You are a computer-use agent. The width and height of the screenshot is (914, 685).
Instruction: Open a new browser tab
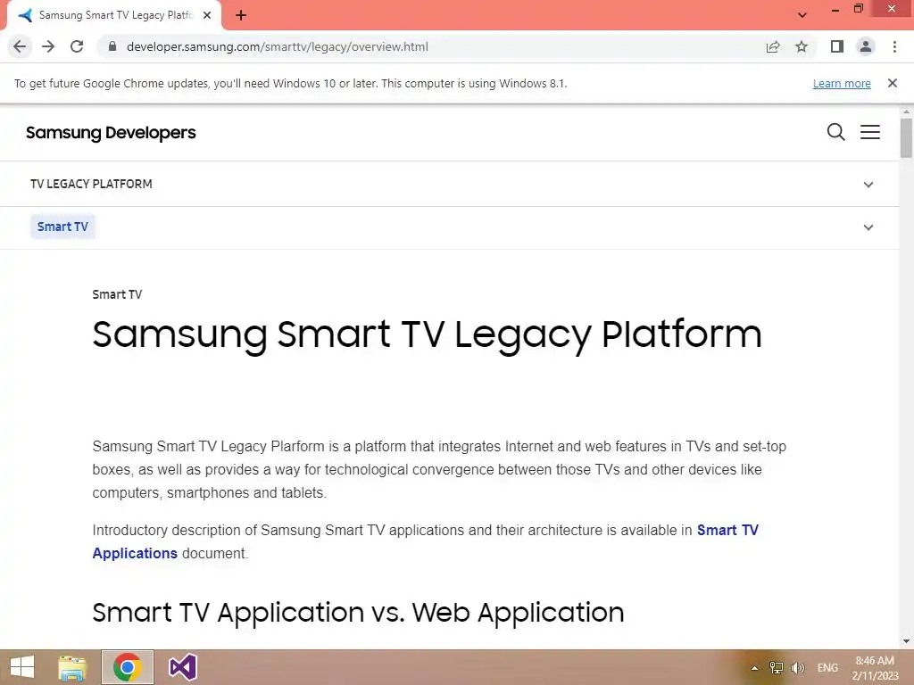241,16
